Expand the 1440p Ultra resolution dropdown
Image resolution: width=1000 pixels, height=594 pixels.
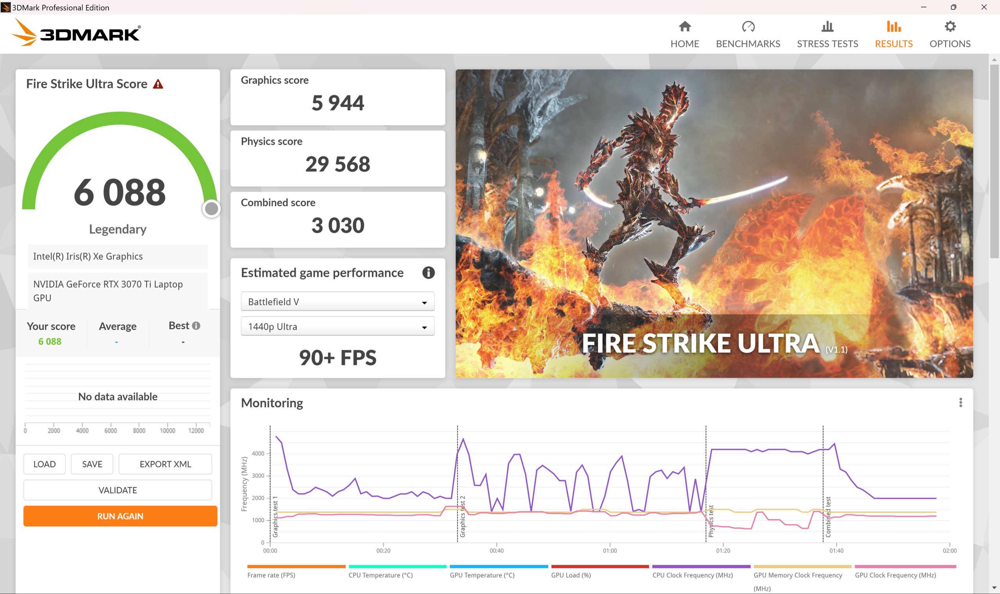point(337,327)
